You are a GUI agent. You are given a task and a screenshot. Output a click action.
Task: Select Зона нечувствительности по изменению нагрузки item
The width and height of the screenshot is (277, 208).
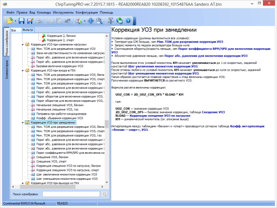pos(70,53)
